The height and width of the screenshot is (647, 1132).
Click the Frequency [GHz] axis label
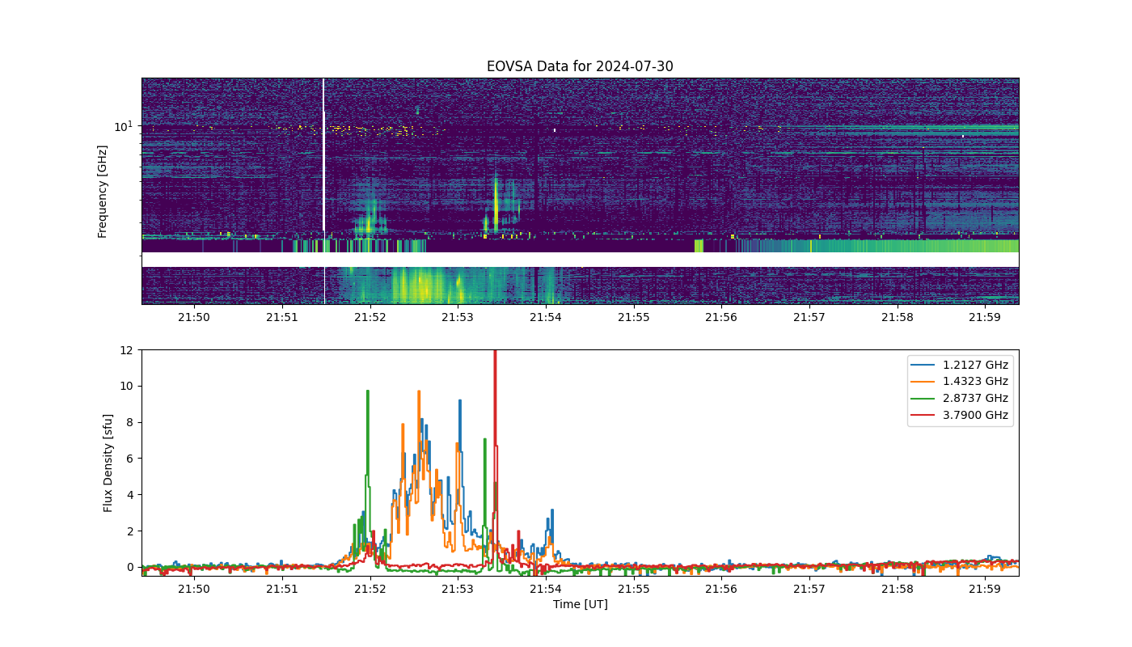103,191
